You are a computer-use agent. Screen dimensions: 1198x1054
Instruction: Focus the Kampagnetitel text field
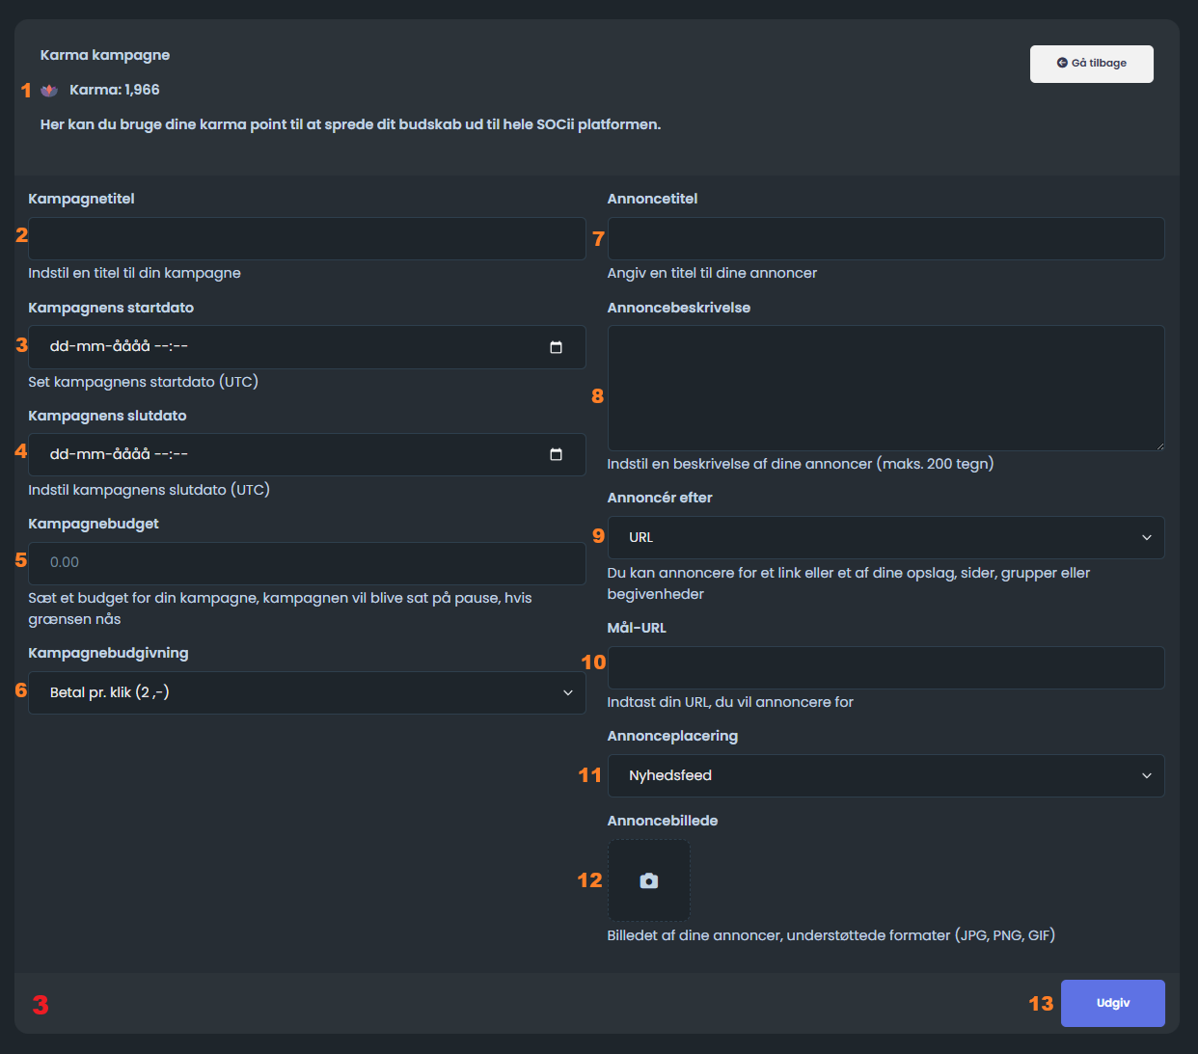point(307,238)
